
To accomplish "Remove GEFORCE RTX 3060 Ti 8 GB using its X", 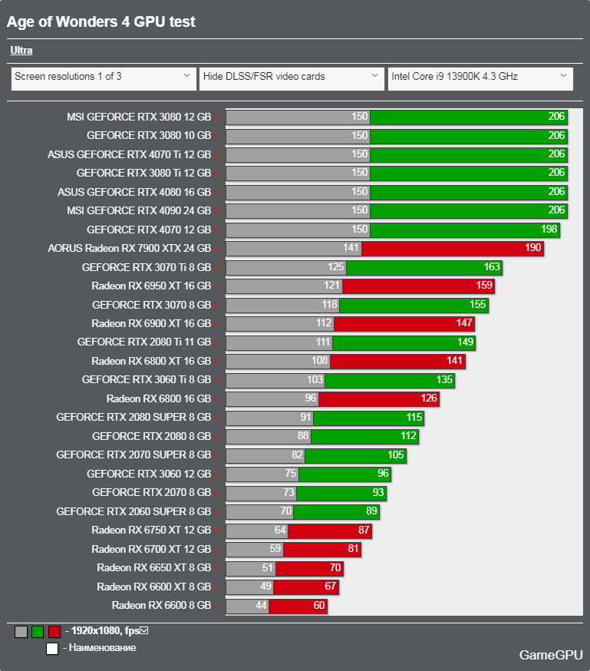I will tap(217, 381).
